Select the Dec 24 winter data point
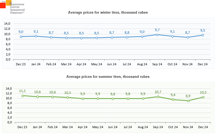This screenshot has height=134, width=216. coord(203,35)
